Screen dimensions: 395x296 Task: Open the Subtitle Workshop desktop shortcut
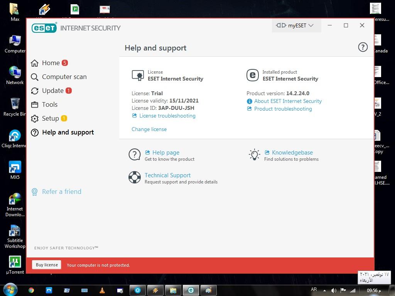click(x=15, y=237)
